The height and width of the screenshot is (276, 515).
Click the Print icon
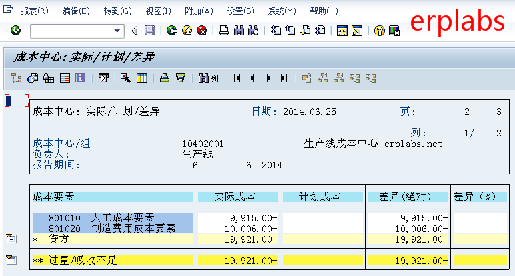pos(224,31)
